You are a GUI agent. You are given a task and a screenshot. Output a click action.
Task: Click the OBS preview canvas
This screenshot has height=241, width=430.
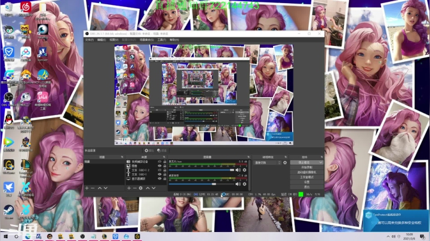pos(204,95)
